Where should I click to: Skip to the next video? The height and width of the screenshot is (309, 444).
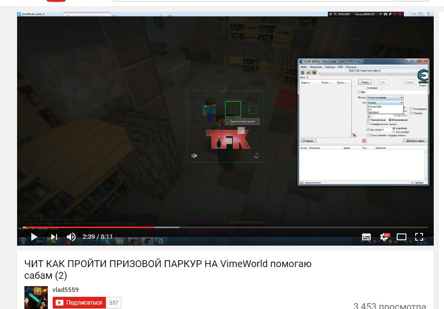54,236
